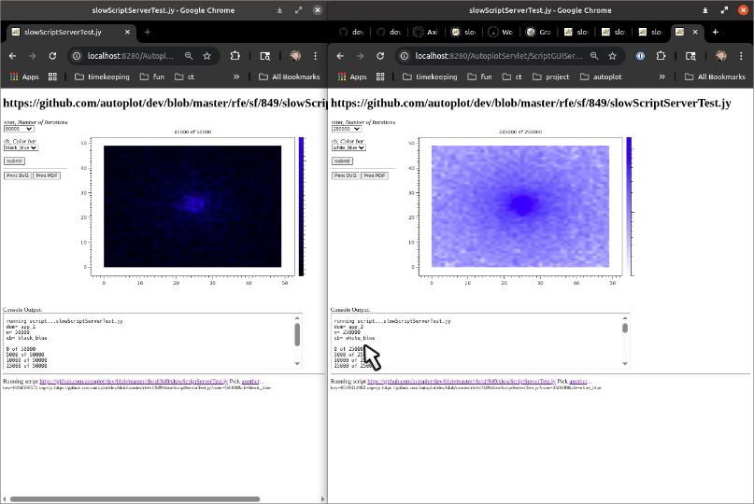Open the white_blue color bar dropdown

[348, 147]
